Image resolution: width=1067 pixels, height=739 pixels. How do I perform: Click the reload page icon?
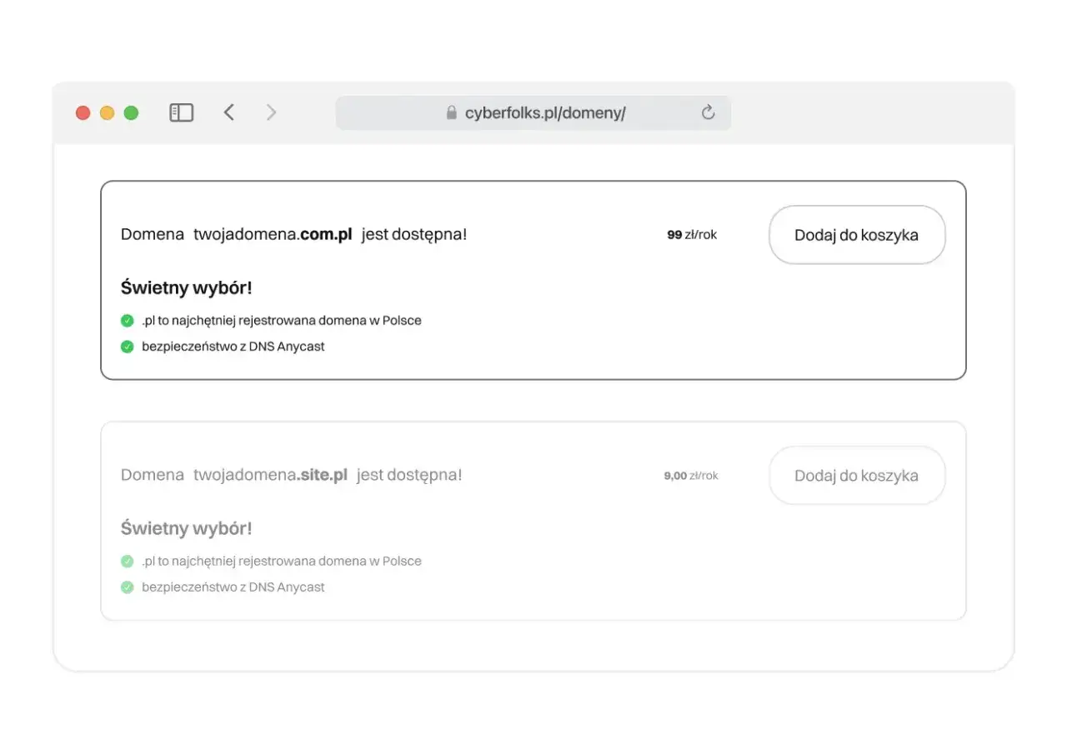pyautogui.click(x=708, y=112)
